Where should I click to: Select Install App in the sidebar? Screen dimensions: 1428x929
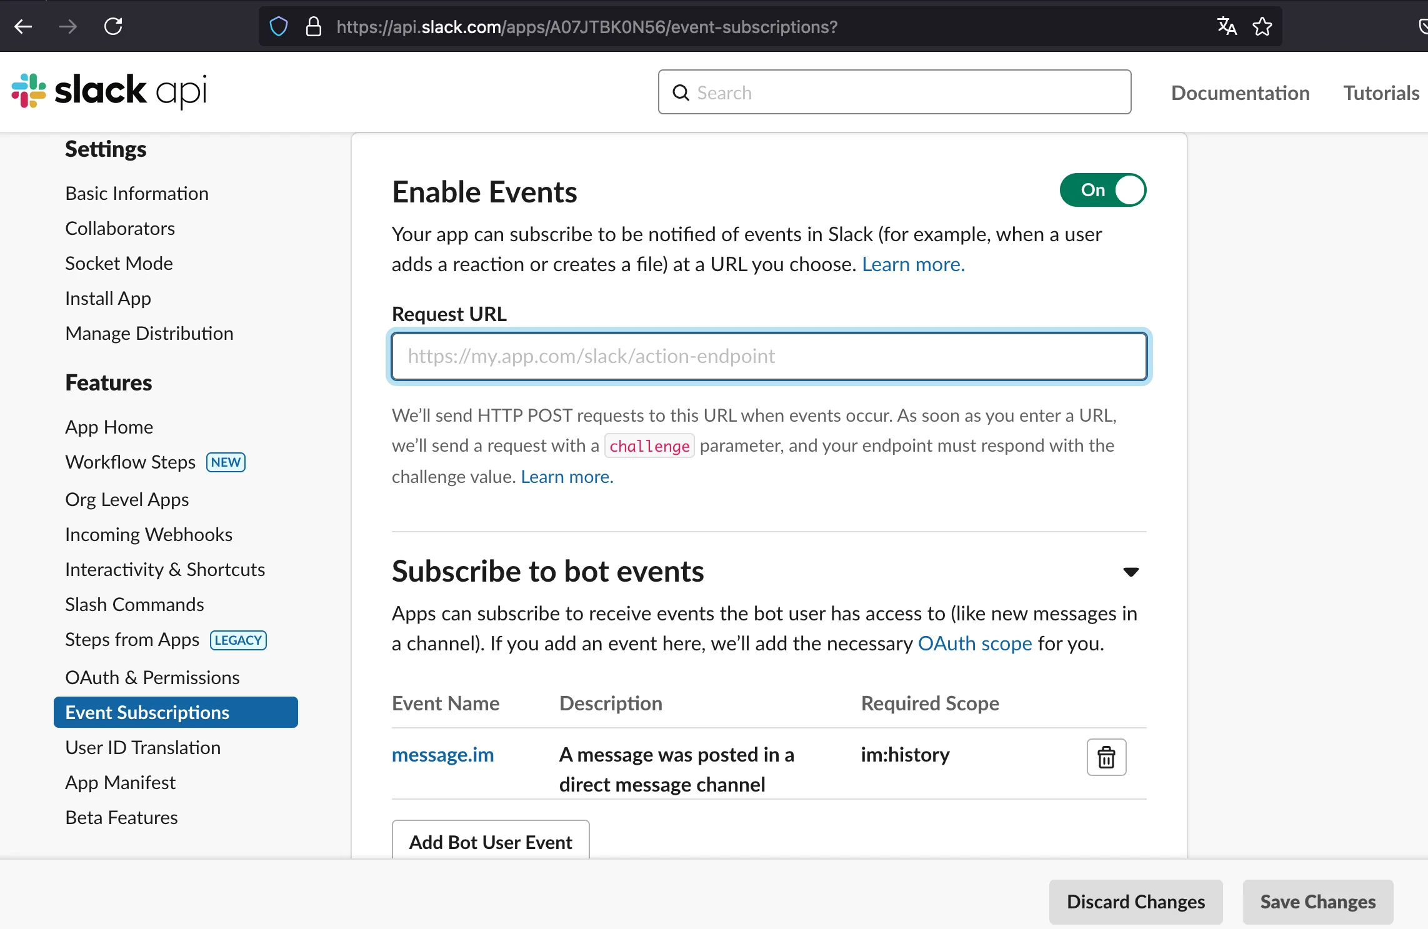pyautogui.click(x=108, y=298)
